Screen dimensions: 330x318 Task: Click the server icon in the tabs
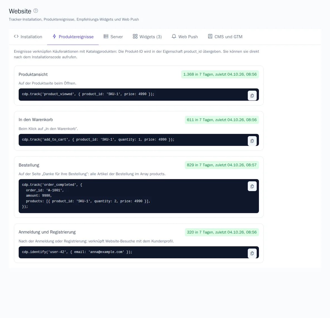106,37
